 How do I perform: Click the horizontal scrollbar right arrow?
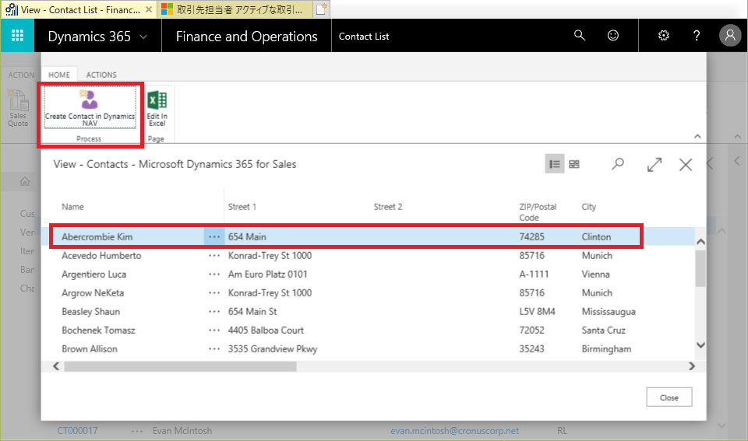(692, 366)
